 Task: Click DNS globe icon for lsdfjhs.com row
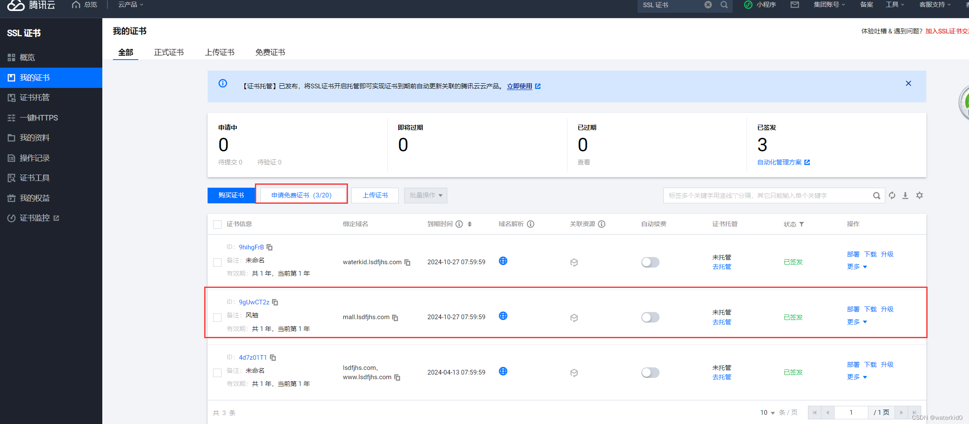503,371
